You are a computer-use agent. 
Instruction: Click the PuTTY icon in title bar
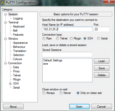coord(3,3)
